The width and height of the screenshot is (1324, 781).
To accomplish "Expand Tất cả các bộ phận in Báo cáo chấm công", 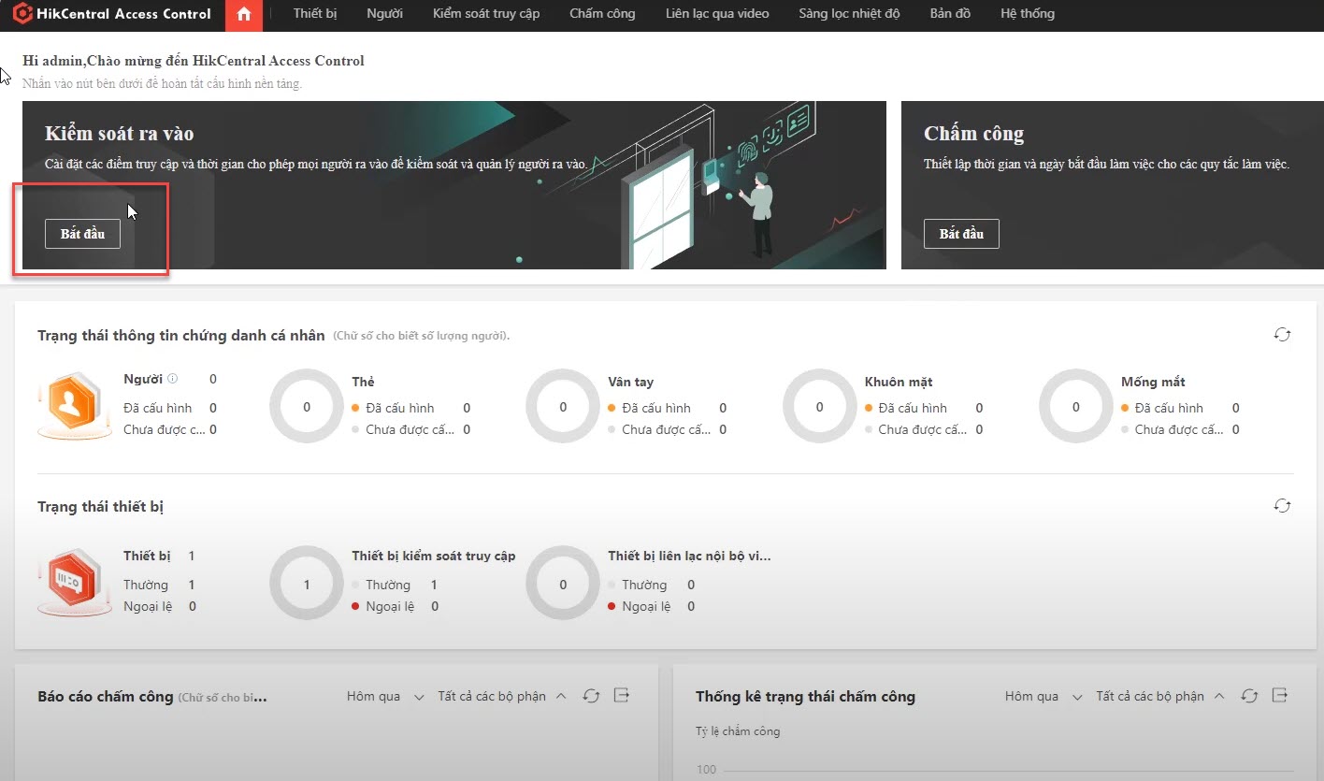I will click(502, 696).
